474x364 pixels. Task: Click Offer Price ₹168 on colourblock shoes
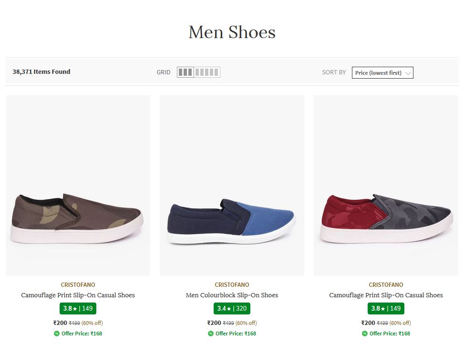tap(236, 334)
